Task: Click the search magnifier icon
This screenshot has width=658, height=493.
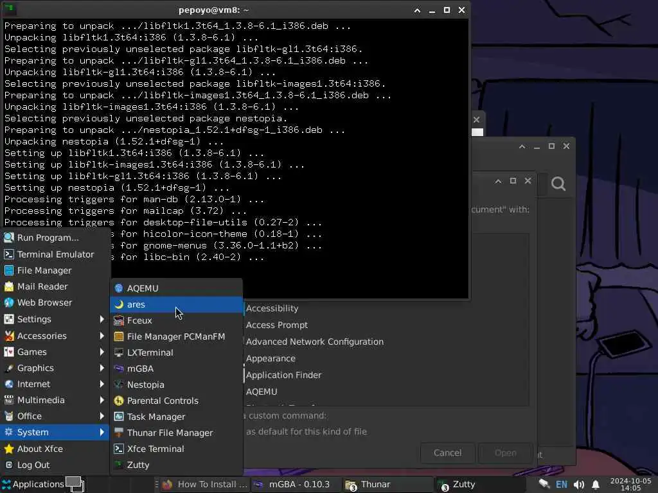Action: [x=558, y=184]
